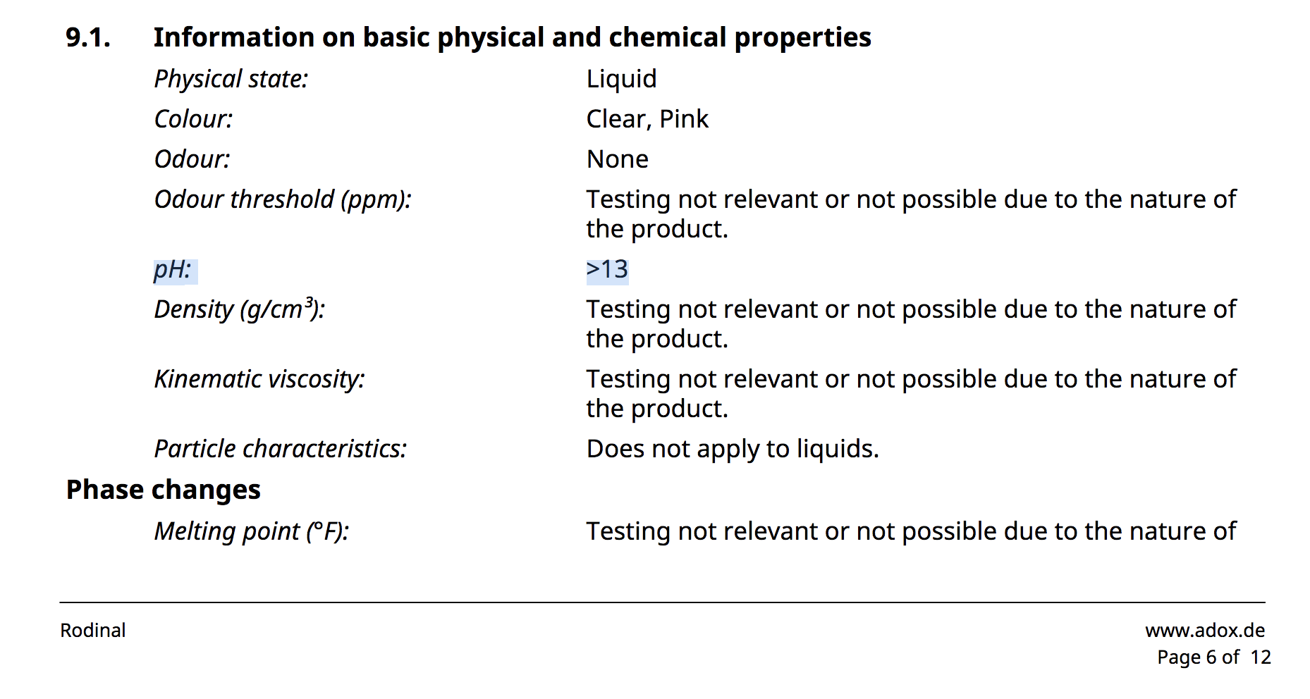Click the www.adox.de footer link
The width and height of the screenshot is (1310, 699).
point(1204,630)
